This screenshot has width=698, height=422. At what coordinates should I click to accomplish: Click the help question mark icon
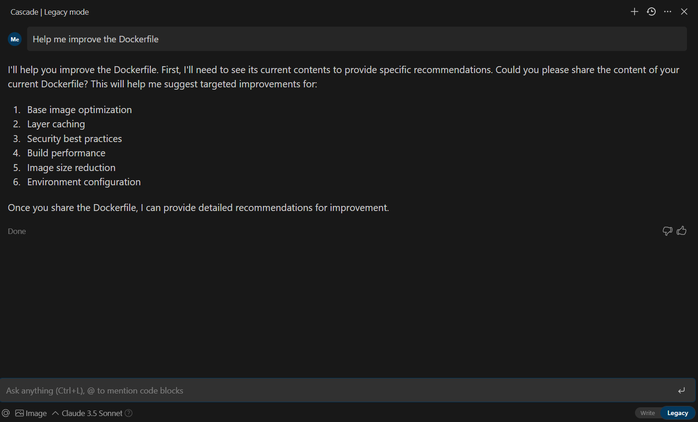pyautogui.click(x=129, y=413)
